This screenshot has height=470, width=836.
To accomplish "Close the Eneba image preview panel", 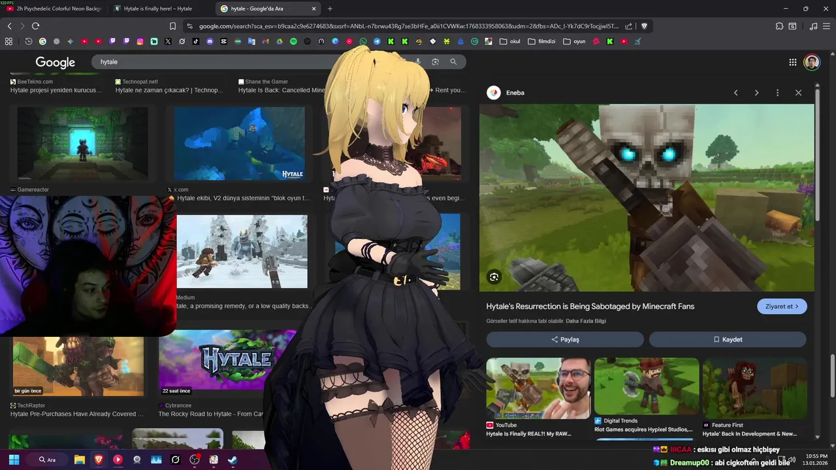I will [798, 93].
